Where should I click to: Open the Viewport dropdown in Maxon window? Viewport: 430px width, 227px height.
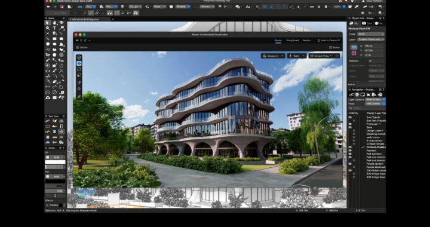(x=272, y=56)
